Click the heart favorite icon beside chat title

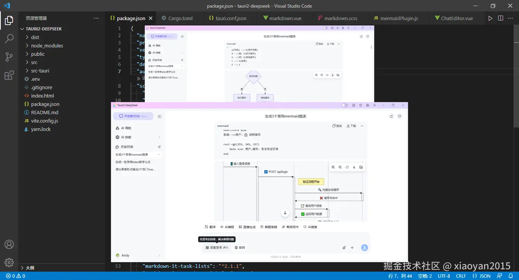400,116
